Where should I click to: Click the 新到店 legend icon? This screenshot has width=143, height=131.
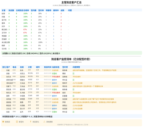3,122
